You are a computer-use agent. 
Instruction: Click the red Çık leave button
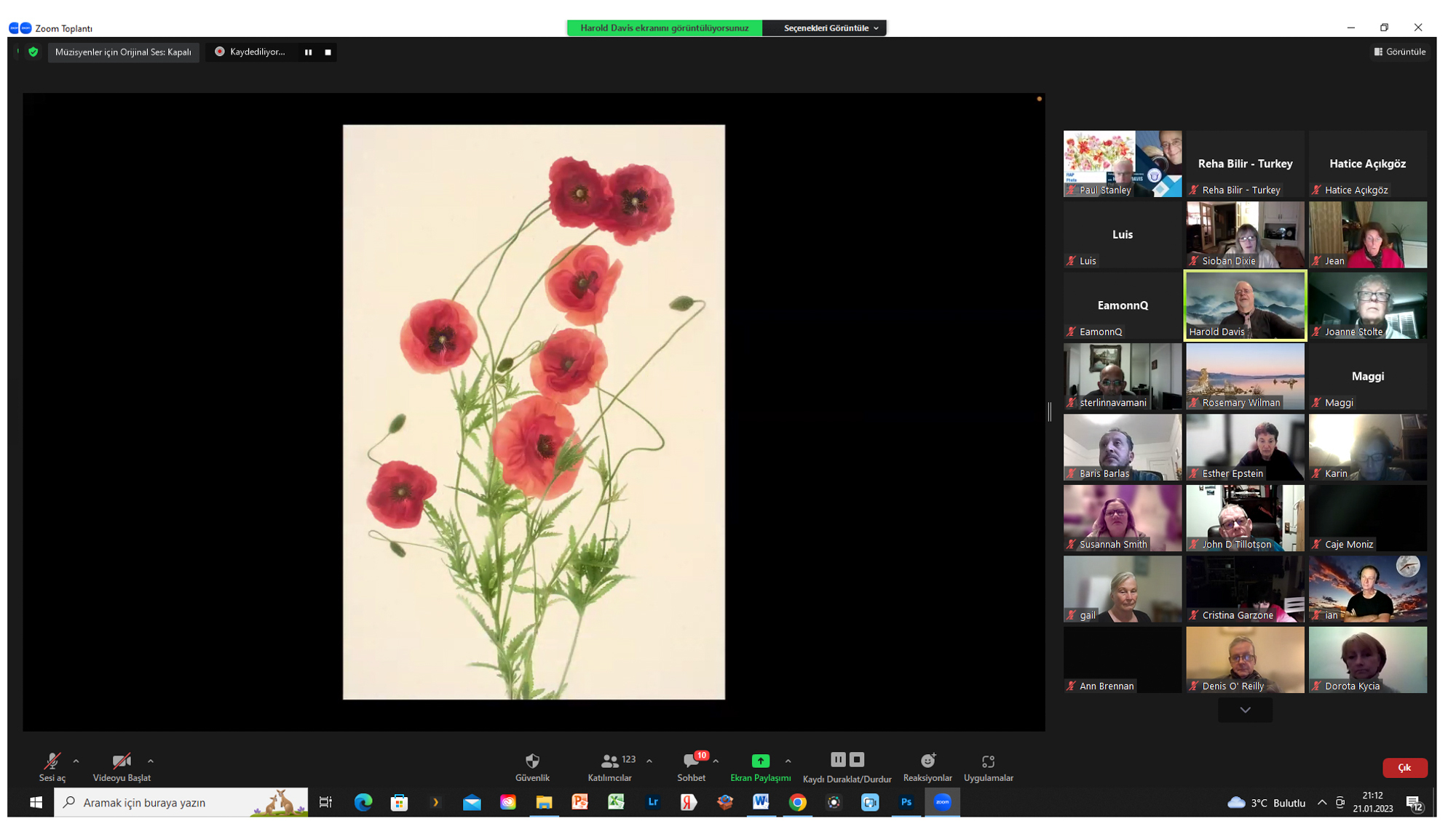click(x=1404, y=767)
